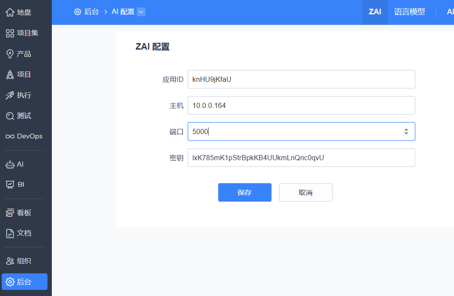The image size is (454, 296).
Task: Open the 文档 document icon
Action: 10,233
